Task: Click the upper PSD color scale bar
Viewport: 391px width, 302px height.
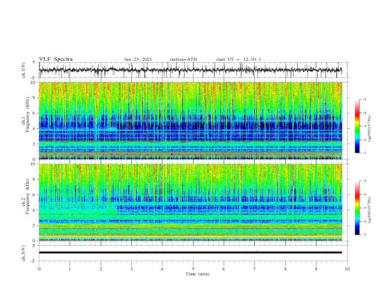Action: tap(357, 126)
